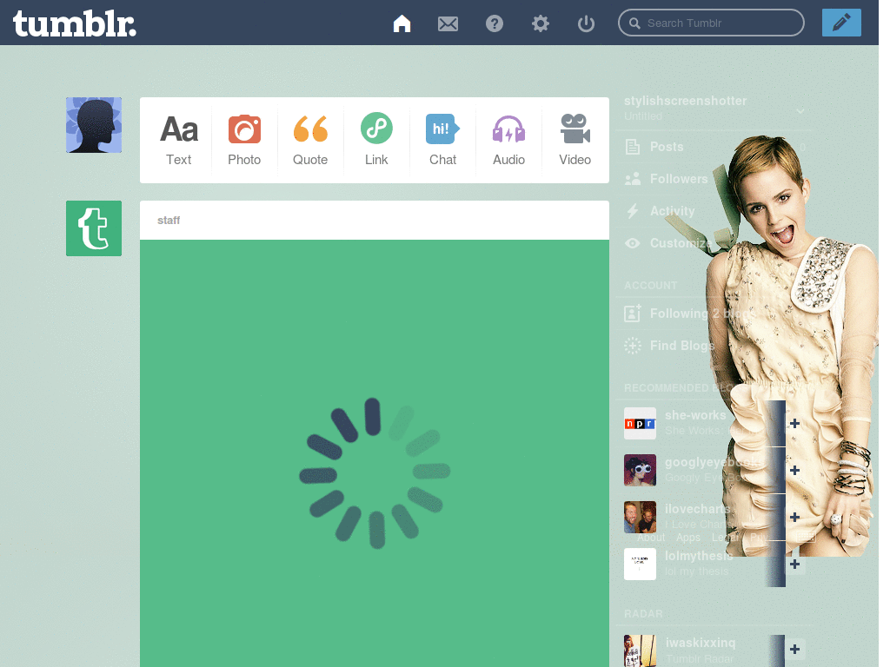
Task: Create a new Video post
Action: [x=575, y=140]
